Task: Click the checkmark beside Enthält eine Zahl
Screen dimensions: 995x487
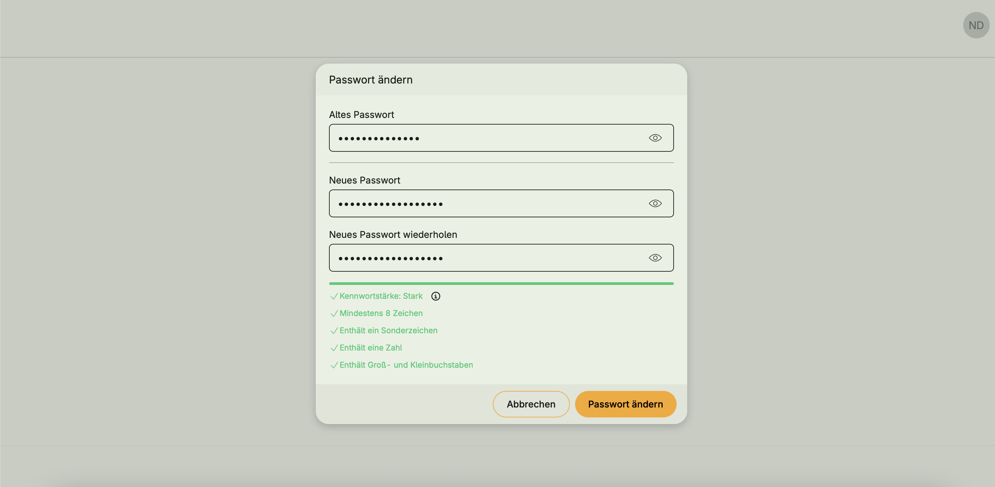Action: click(x=334, y=348)
